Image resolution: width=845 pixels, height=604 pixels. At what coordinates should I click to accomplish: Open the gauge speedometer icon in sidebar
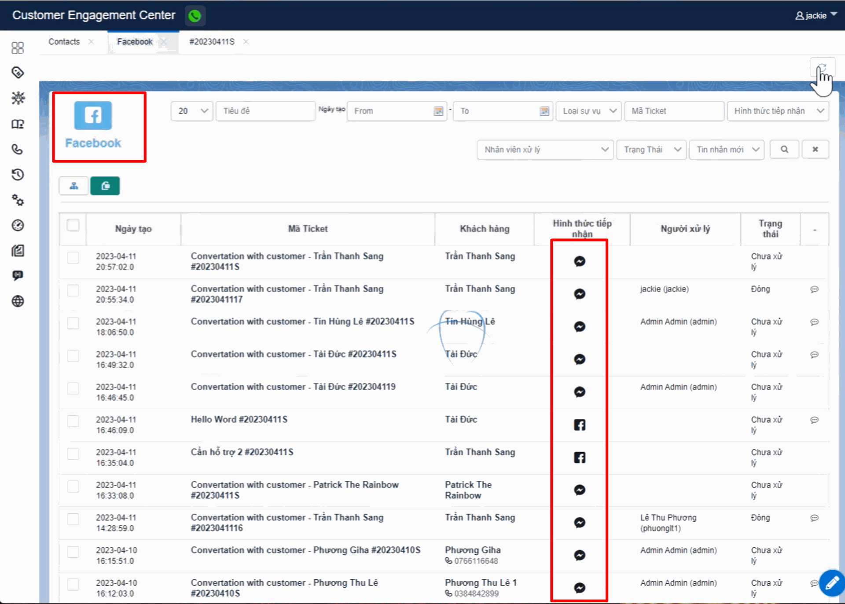coord(18,225)
